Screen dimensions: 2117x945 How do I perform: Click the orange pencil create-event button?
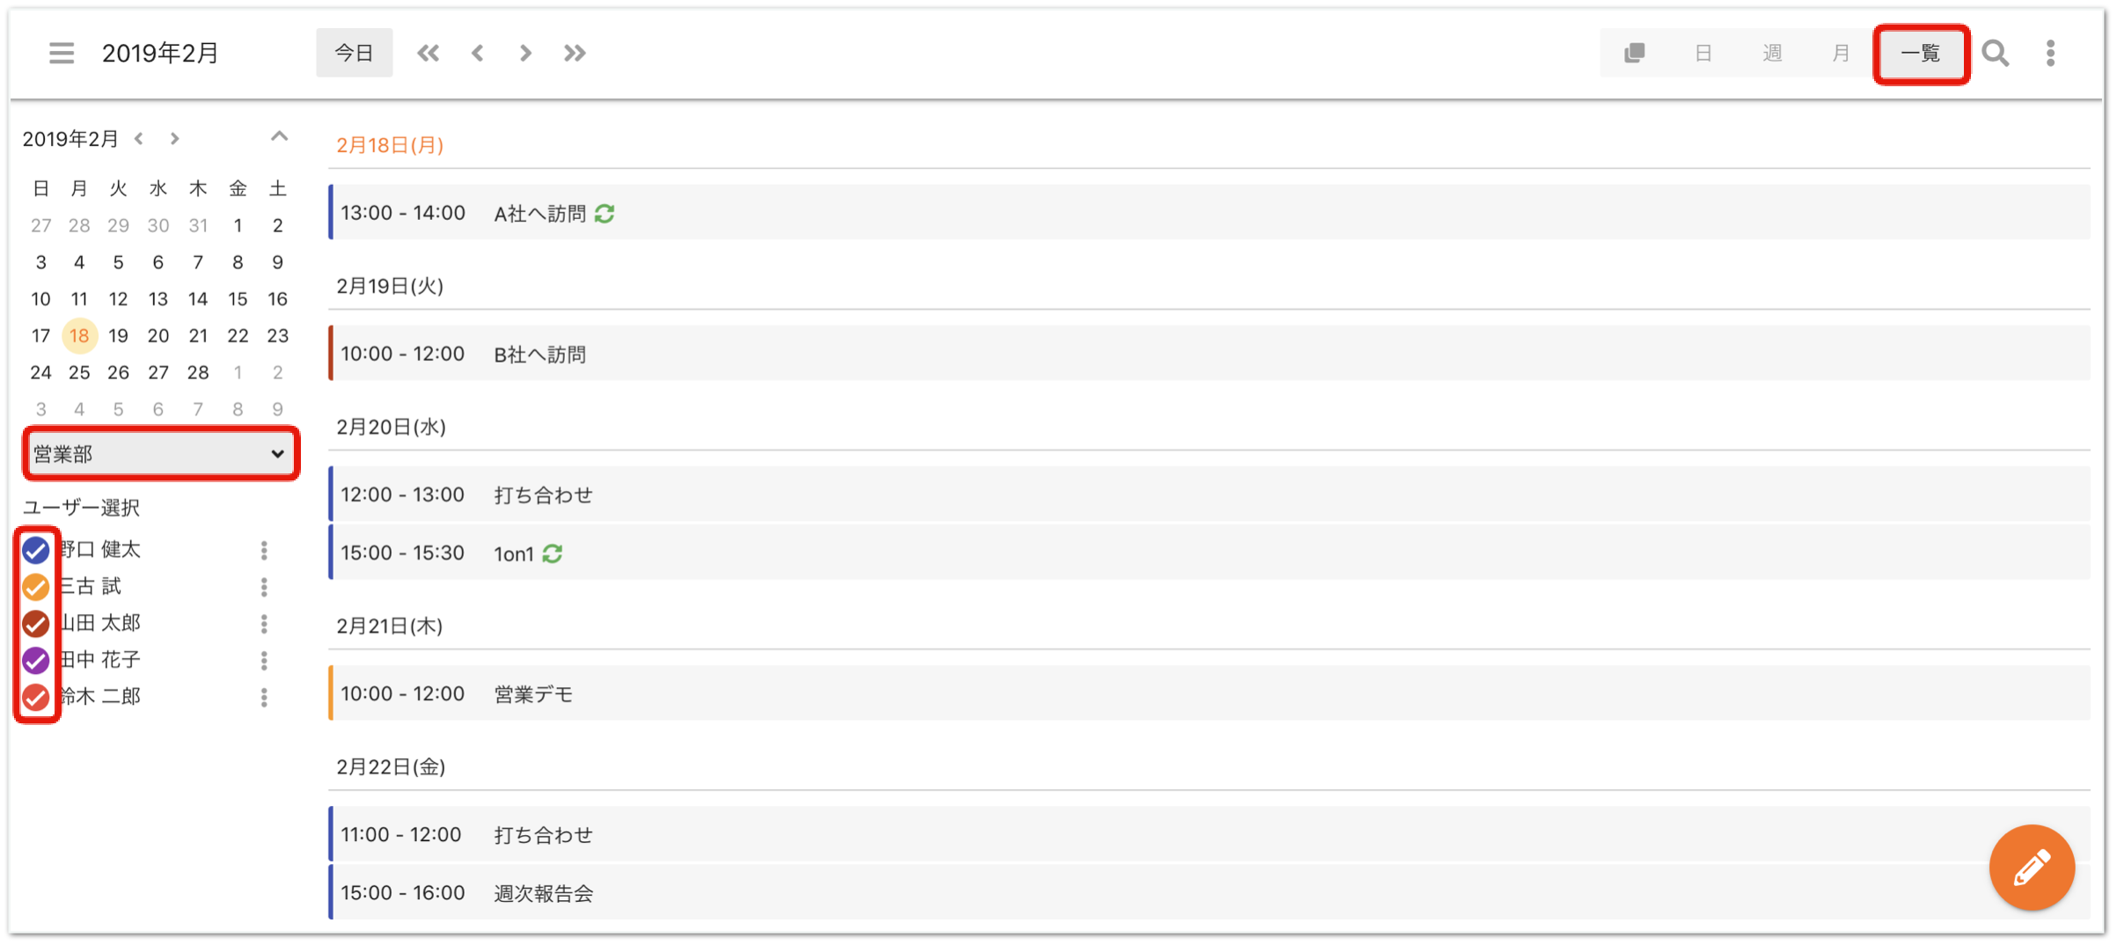[2032, 867]
